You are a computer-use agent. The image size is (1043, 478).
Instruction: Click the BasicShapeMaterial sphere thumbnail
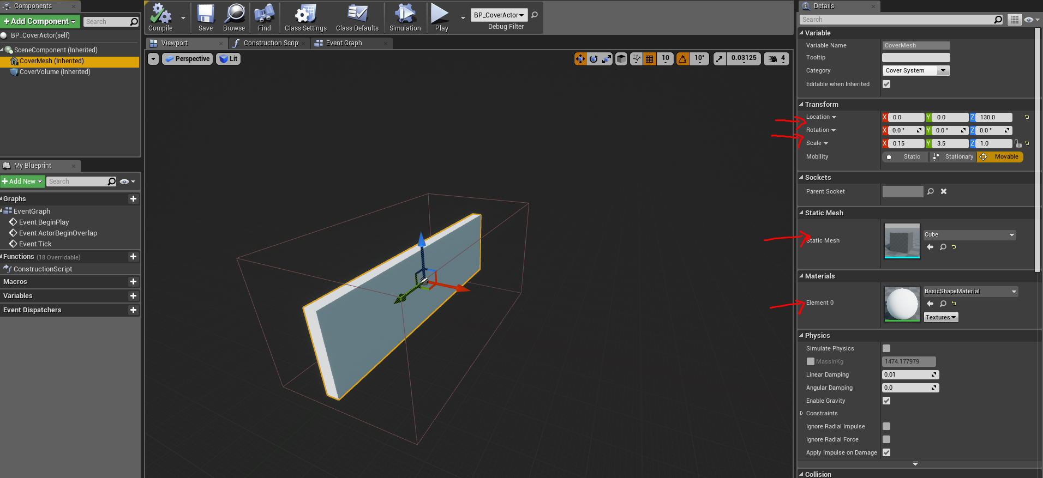902,304
